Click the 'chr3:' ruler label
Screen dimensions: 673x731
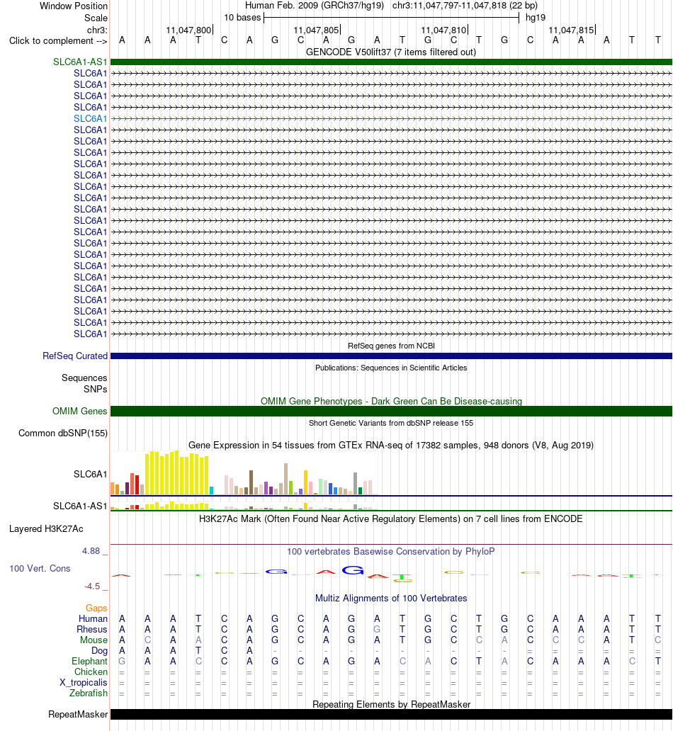click(97, 30)
